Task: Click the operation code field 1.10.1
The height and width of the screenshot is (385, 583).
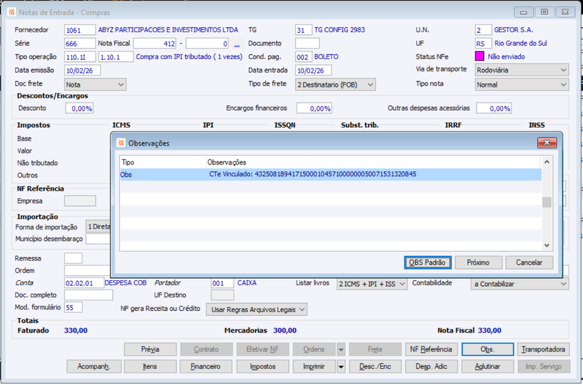Action: click(116, 57)
